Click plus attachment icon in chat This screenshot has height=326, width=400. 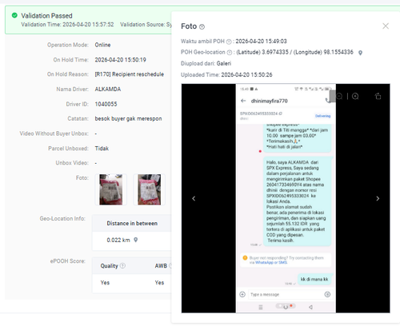pyautogui.click(x=242, y=294)
